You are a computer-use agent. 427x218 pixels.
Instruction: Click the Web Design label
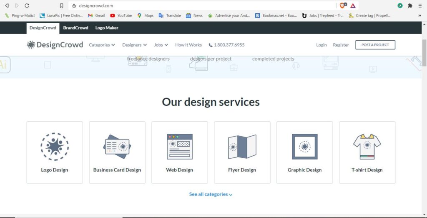click(179, 170)
